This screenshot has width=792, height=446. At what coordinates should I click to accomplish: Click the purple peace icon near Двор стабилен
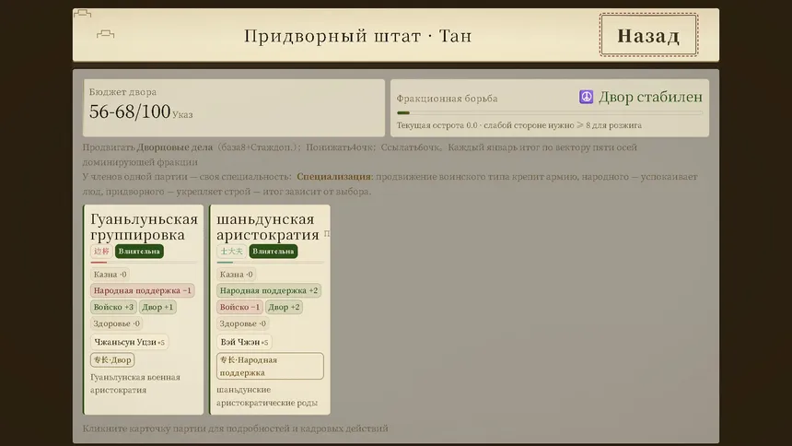[x=586, y=97]
